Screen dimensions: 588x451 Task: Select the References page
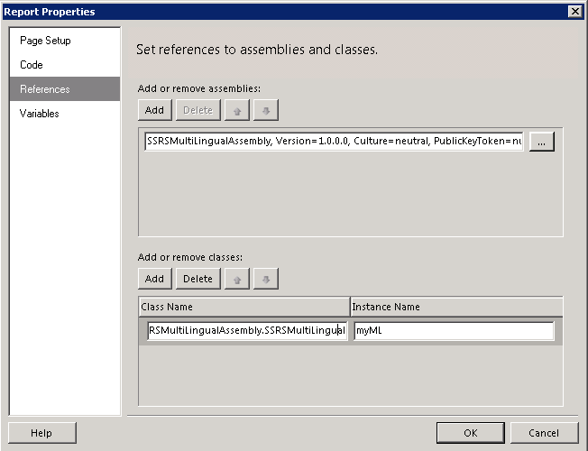(x=45, y=89)
